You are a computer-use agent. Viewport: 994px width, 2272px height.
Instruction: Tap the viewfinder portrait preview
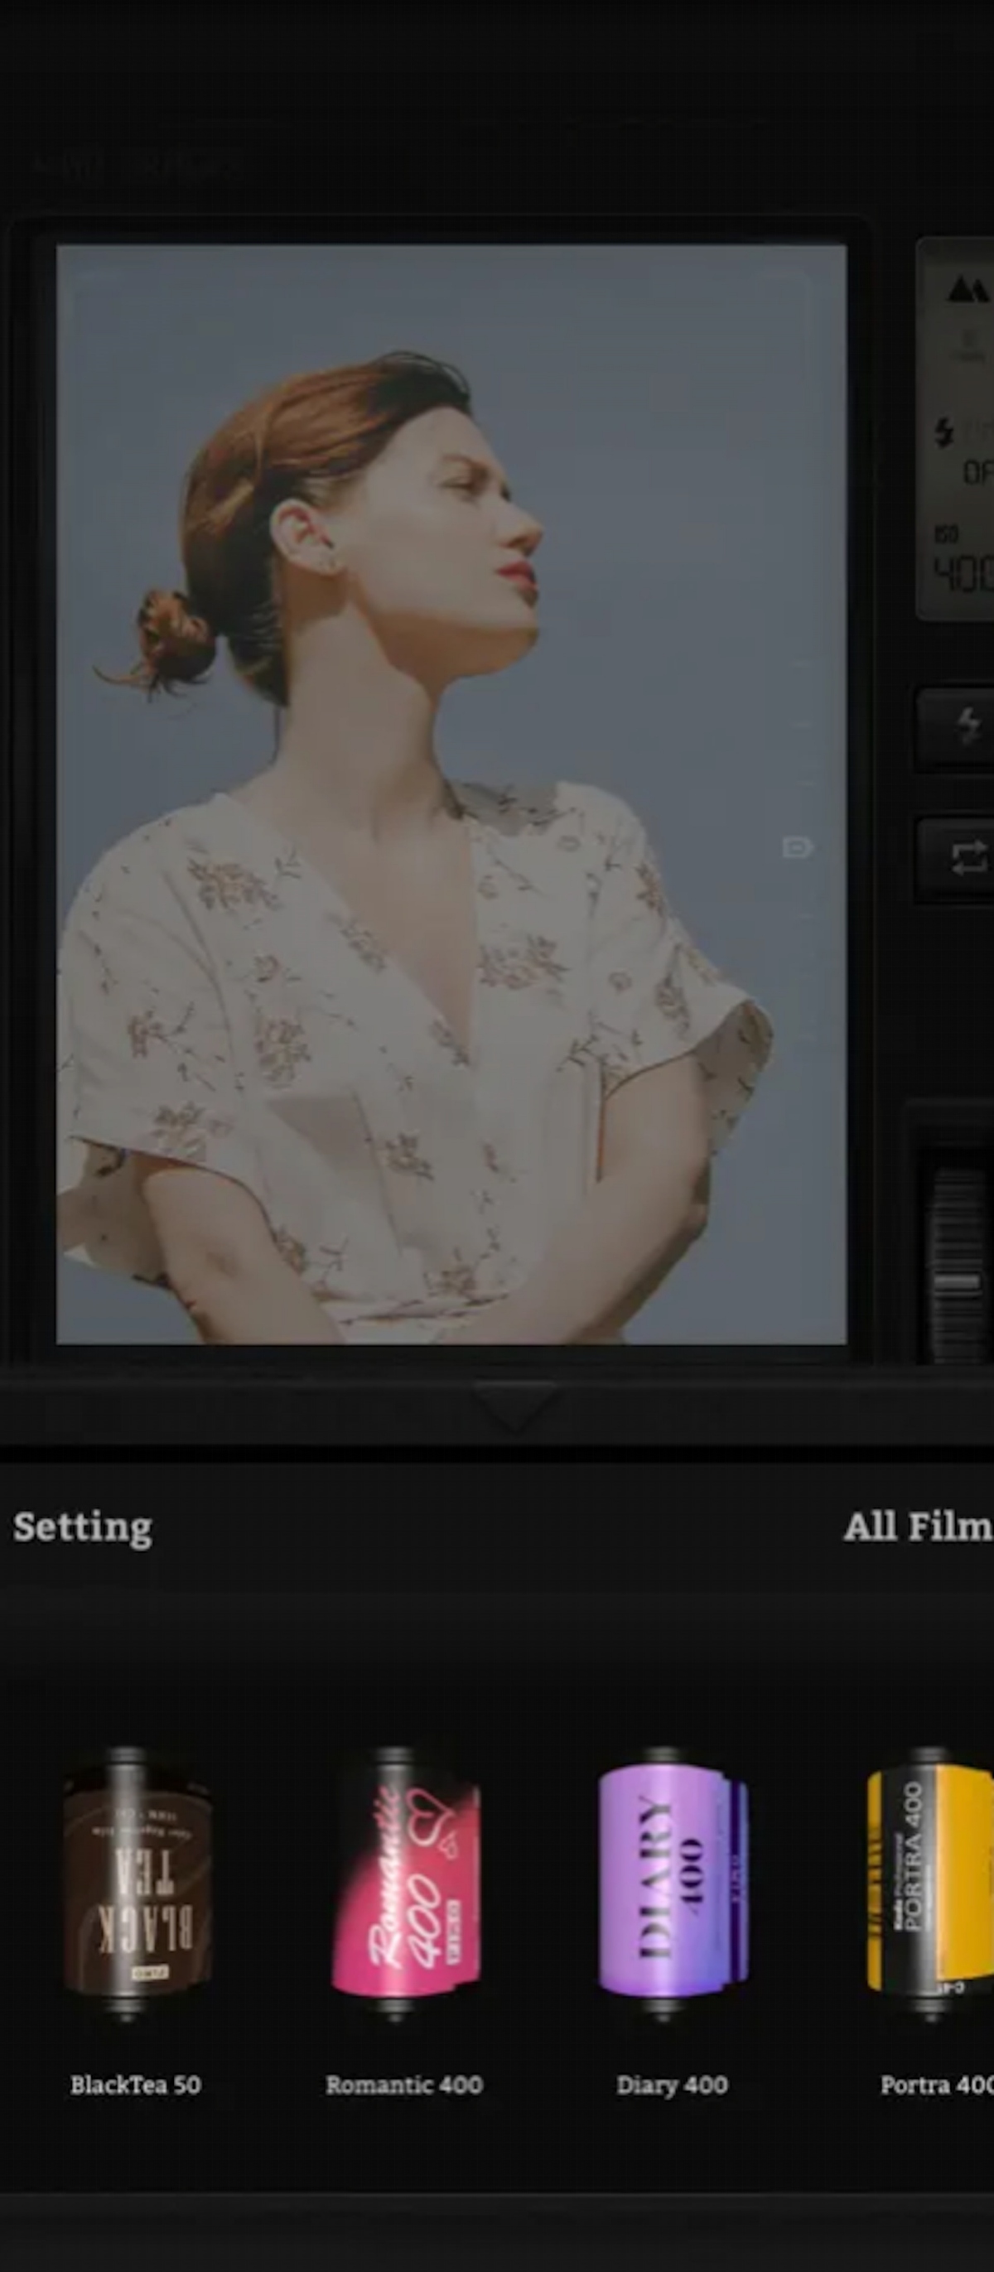(451, 794)
